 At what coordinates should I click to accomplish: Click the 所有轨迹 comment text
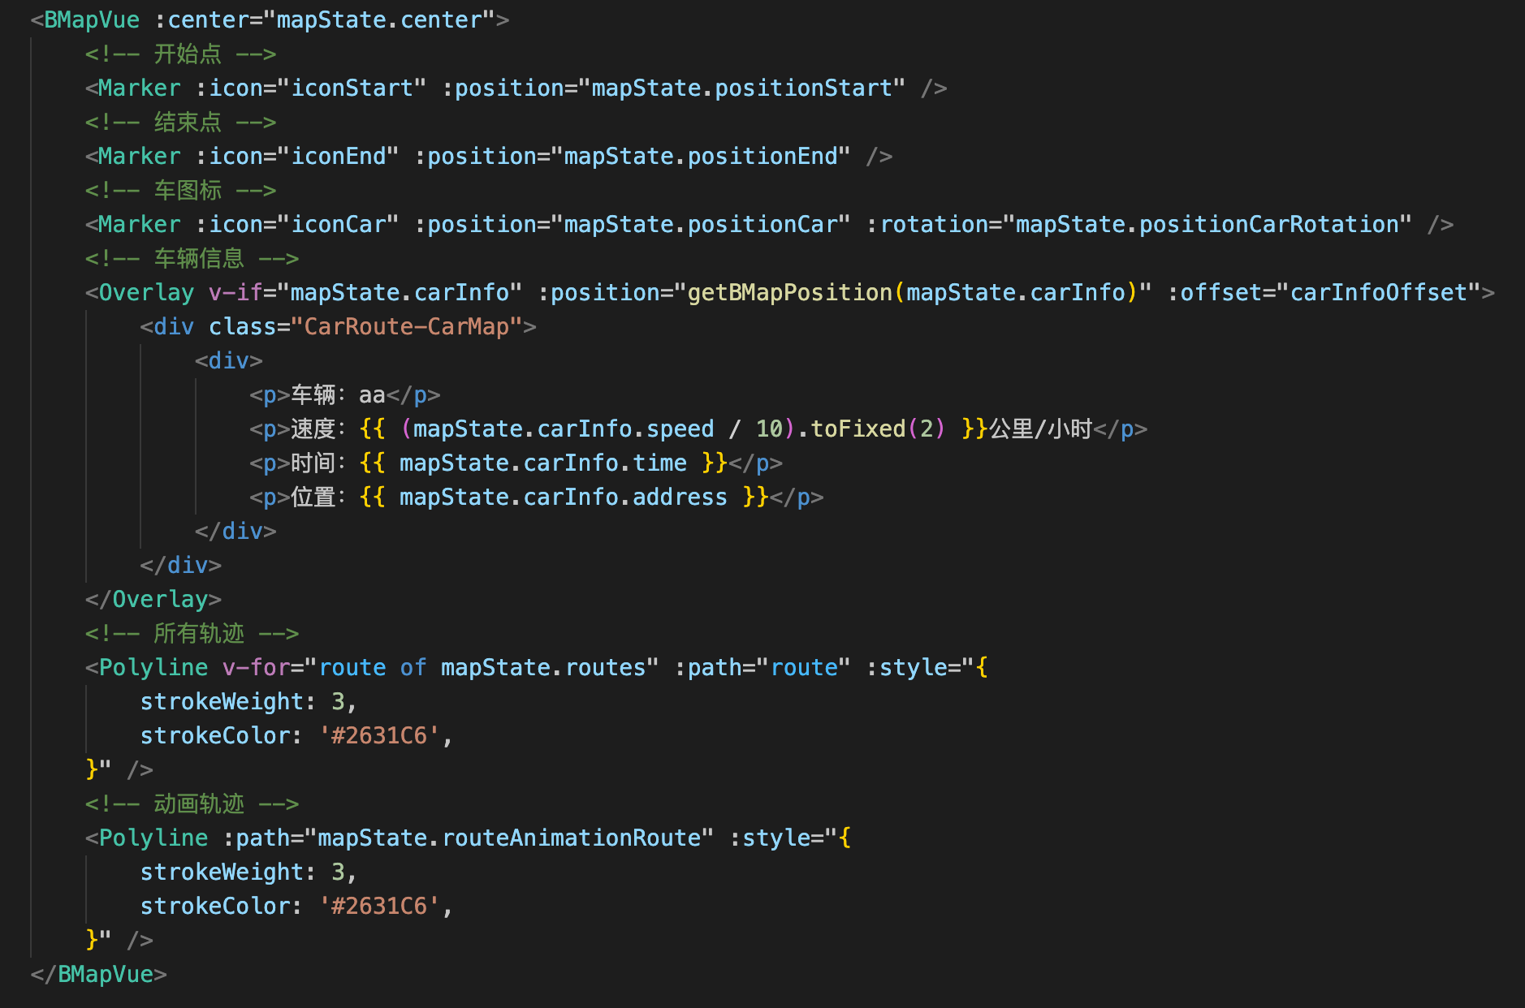199,633
